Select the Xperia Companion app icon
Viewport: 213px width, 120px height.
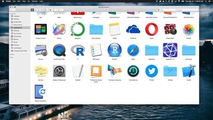[41, 92]
